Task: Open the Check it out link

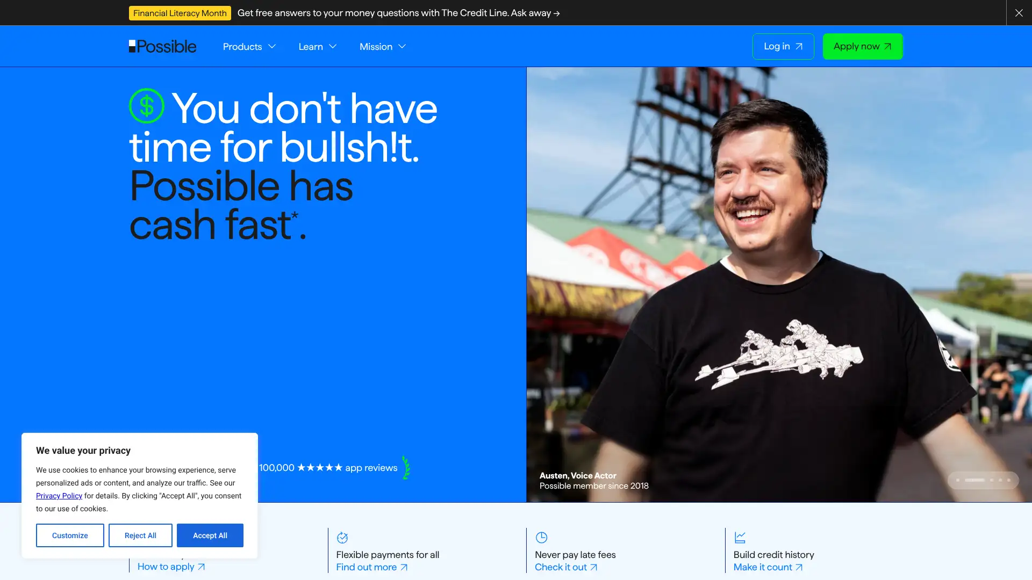Action: pos(566,567)
